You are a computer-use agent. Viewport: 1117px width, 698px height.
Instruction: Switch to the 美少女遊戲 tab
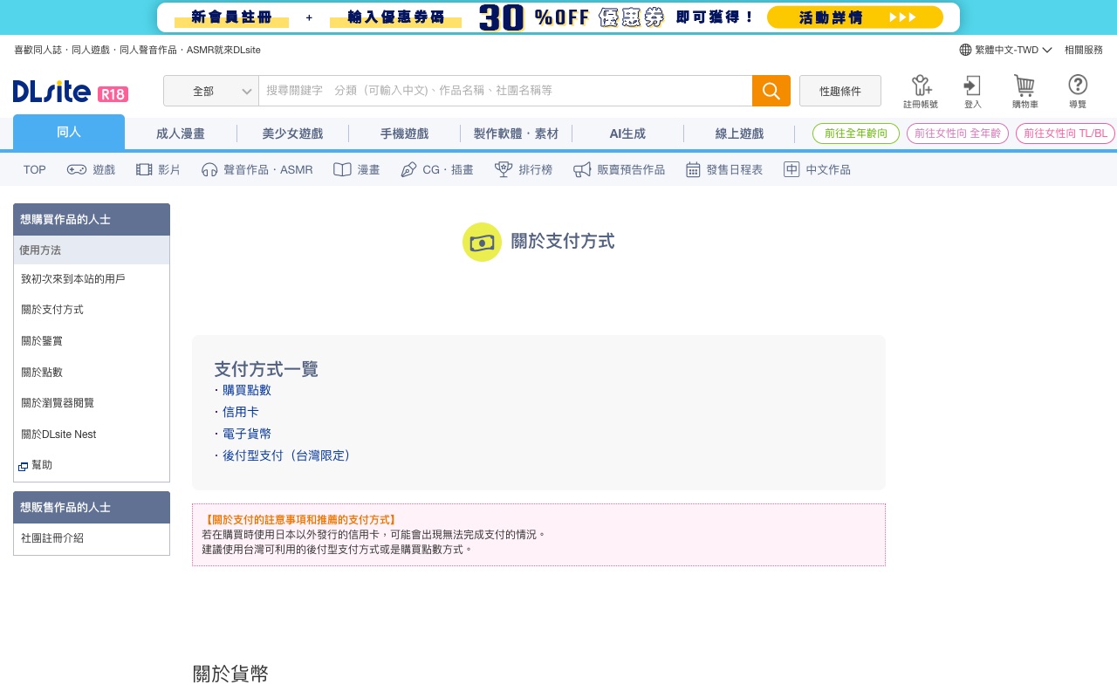pos(292,133)
